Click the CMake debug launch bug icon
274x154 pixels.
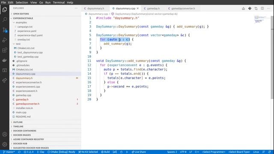(x=121, y=152)
